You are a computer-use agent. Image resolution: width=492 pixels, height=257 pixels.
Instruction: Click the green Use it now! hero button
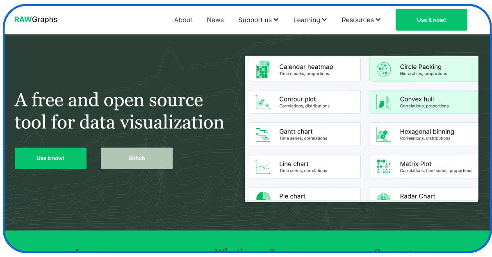coord(50,158)
